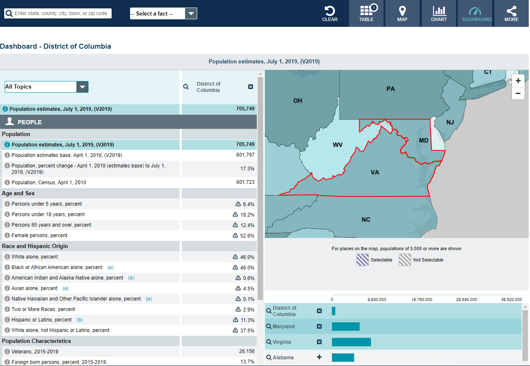The image size is (530, 366).
Task: Remove District of Columbia column with X icon
Action: [251, 87]
